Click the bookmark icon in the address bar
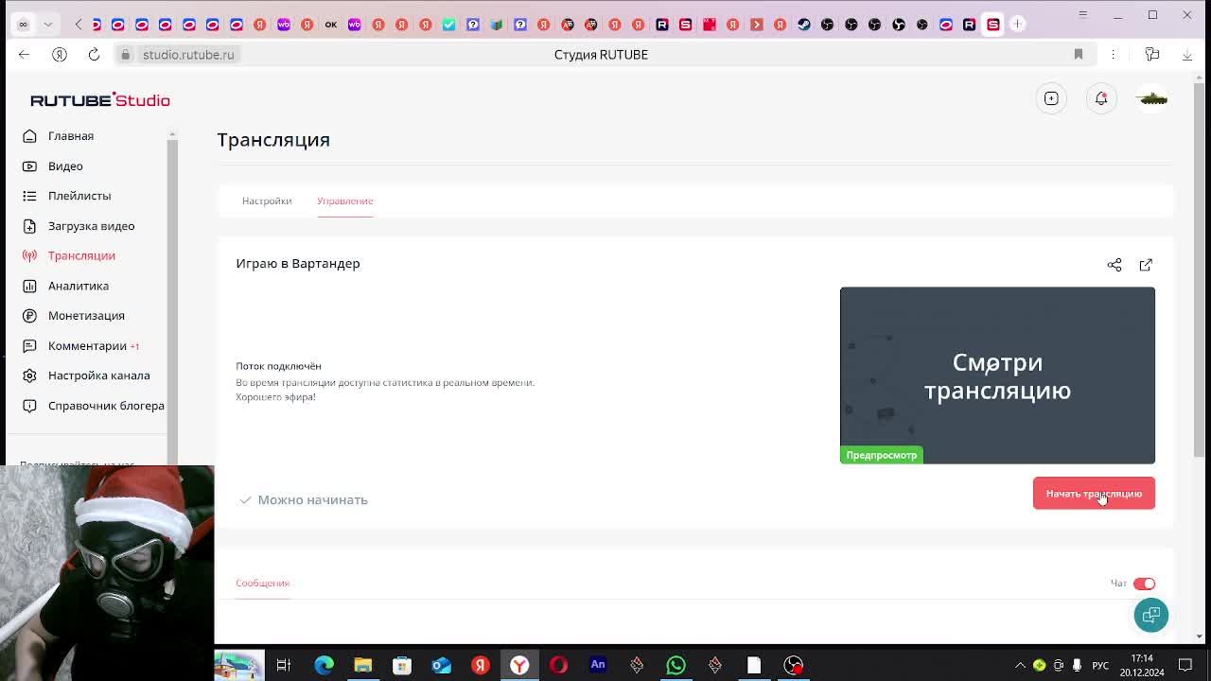Image resolution: width=1211 pixels, height=681 pixels. 1078,55
